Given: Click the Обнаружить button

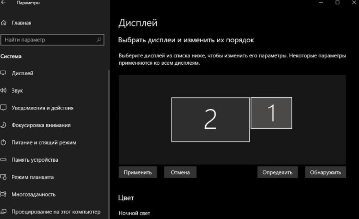Looking at the screenshot, I should 325,172.
